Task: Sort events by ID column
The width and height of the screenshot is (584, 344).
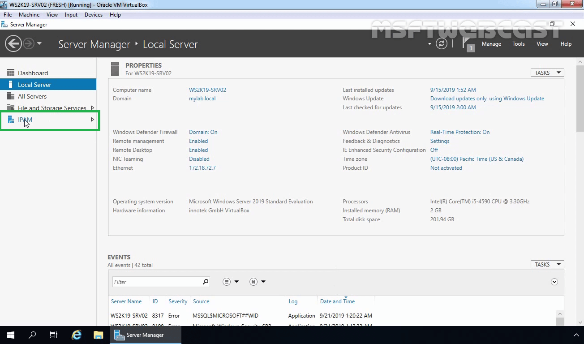Action: pyautogui.click(x=155, y=301)
